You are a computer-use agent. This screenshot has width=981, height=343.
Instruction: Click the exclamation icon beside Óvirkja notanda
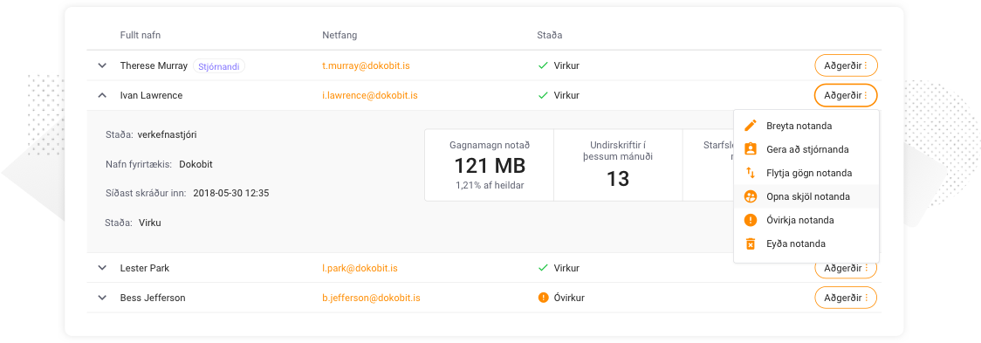tap(750, 220)
